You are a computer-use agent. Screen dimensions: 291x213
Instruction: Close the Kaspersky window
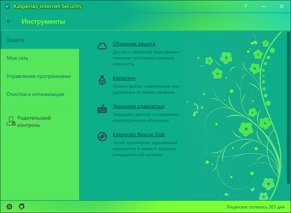coord(282,6)
